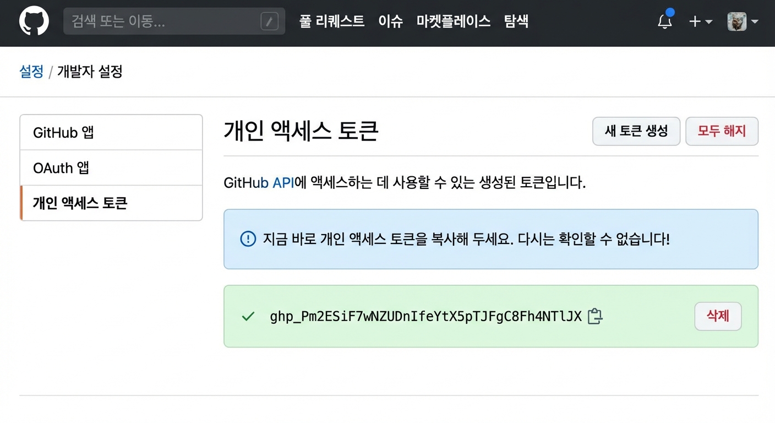Image resolution: width=775 pixels, height=423 pixels.
Task: Select OAuth 앱 in sidebar
Action: 111,167
